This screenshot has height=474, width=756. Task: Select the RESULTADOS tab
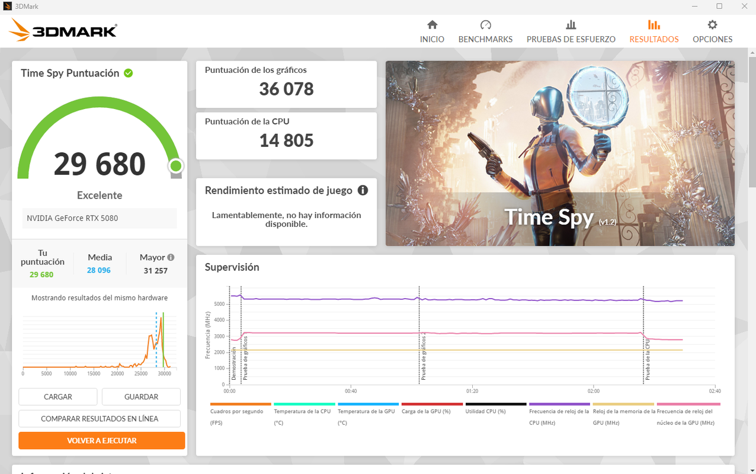(x=654, y=31)
